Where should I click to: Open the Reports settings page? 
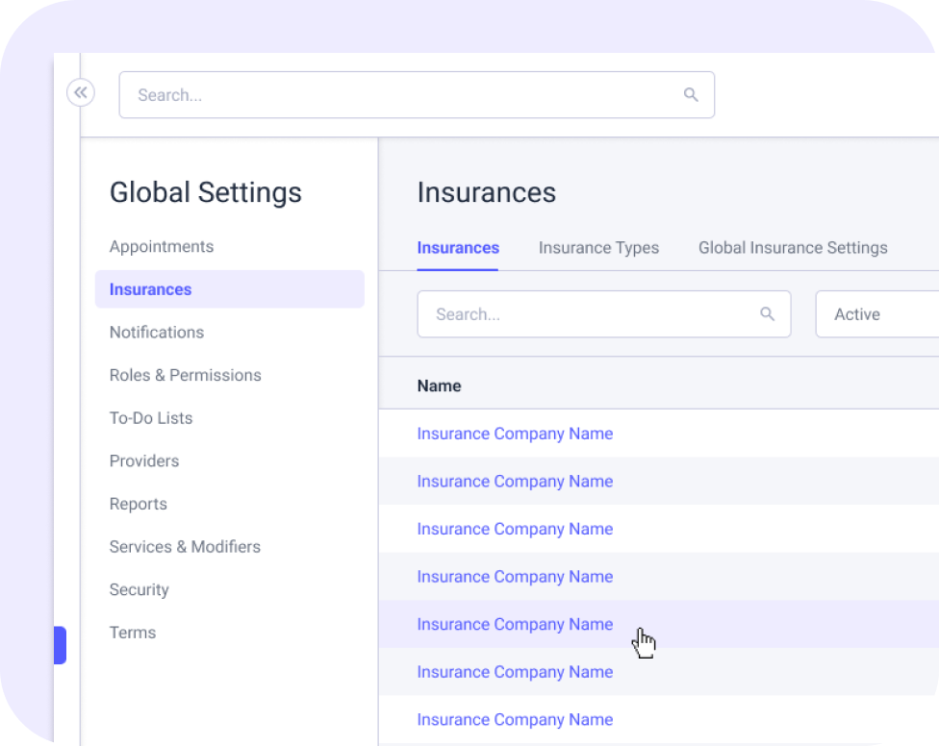click(x=139, y=504)
